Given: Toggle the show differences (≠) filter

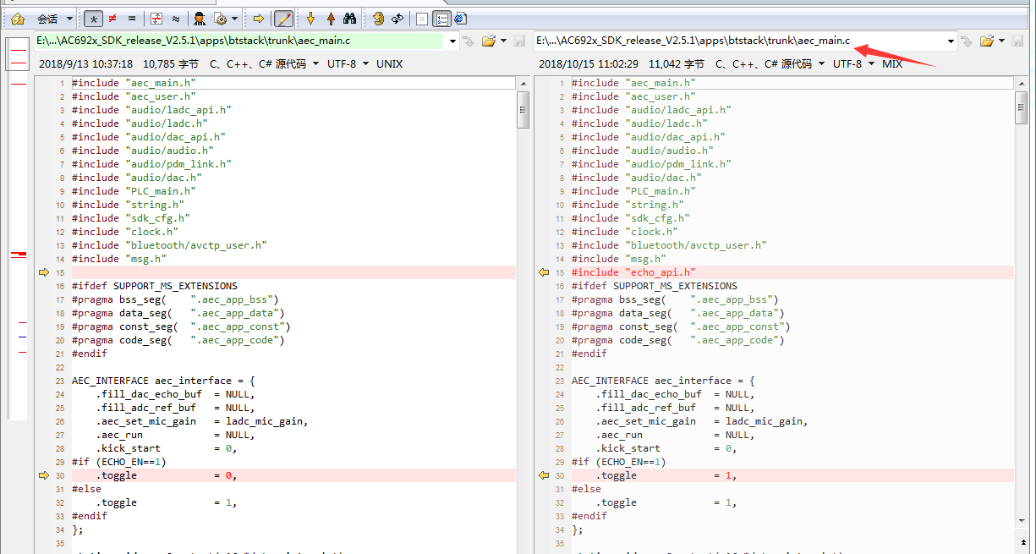Looking at the screenshot, I should 112,18.
